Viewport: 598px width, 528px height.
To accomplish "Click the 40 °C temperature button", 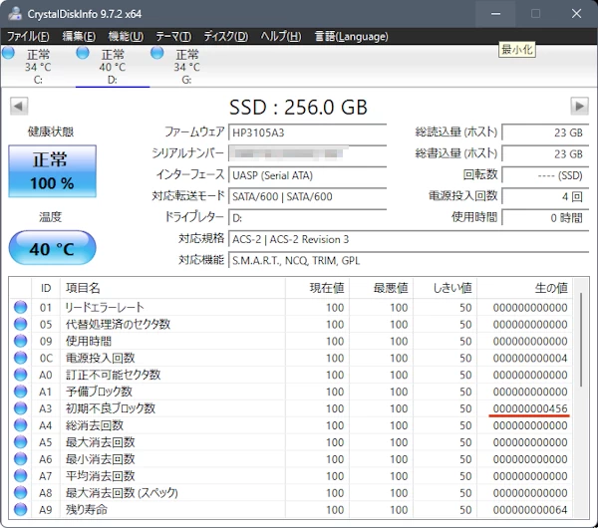I will pyautogui.click(x=53, y=248).
